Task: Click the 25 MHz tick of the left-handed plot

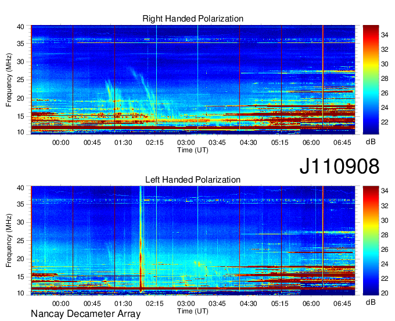Action: point(20,241)
